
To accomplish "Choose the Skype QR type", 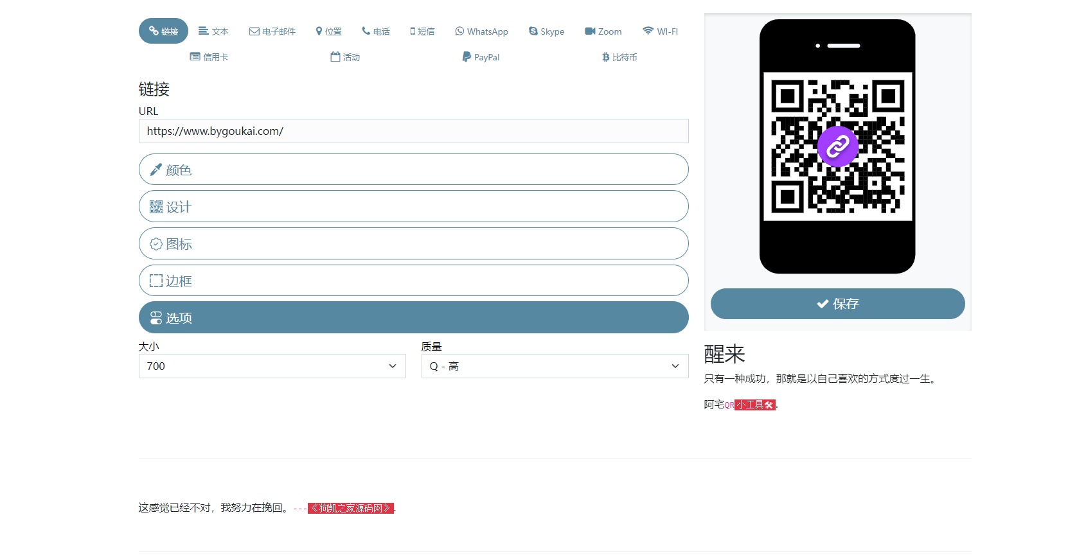I will tap(546, 31).
